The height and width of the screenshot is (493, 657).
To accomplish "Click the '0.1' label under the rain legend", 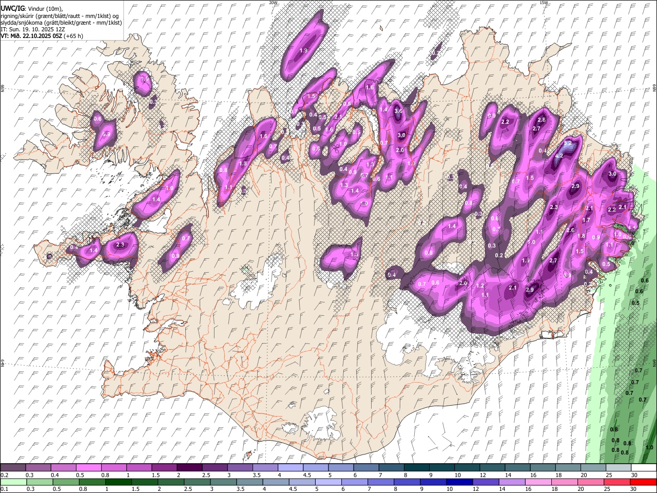I will (x=4, y=489).
